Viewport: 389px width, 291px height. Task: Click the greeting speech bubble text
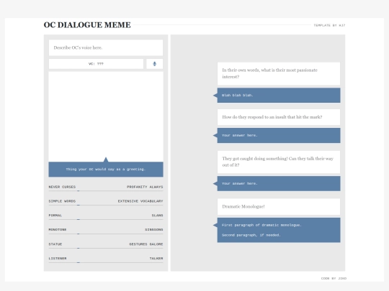point(106,170)
